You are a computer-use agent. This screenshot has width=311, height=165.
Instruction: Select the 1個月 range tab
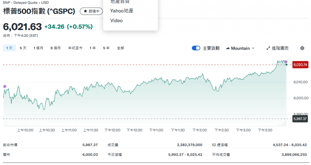(39, 48)
